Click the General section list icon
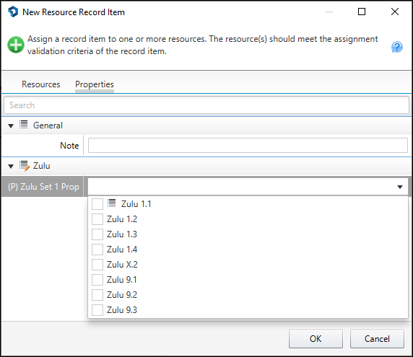413x357 pixels. coord(23,125)
